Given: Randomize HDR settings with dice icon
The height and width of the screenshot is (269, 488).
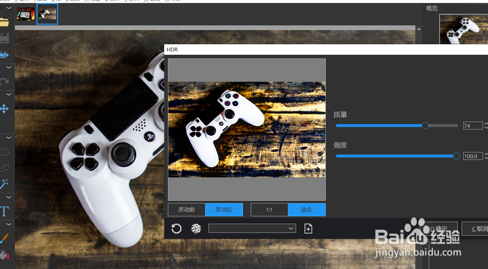Looking at the screenshot, I should pyautogui.click(x=196, y=229).
